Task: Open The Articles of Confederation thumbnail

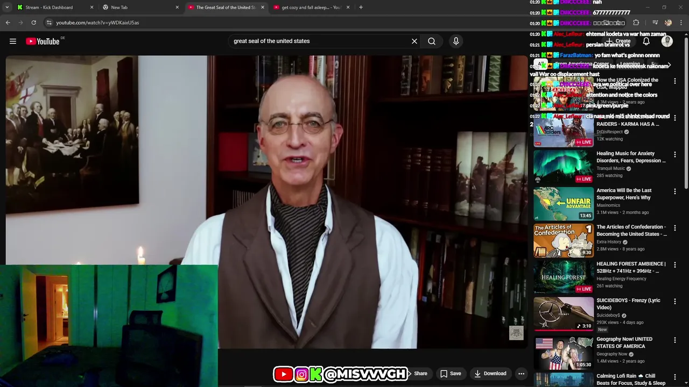Action: click(564, 240)
